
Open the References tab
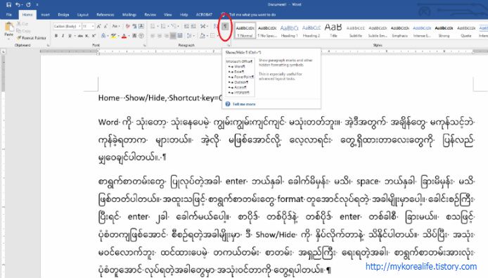105,15
